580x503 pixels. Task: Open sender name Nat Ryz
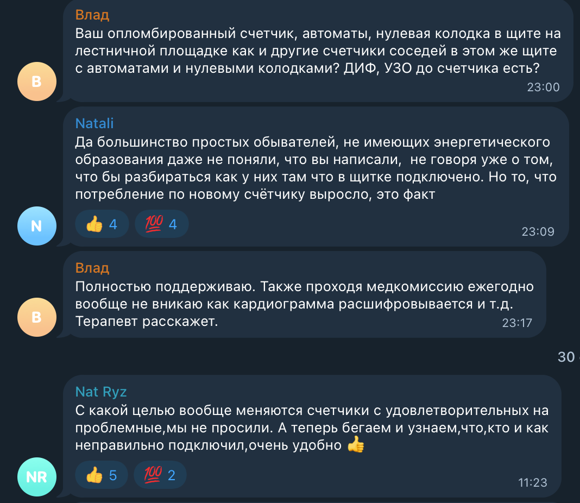101,392
